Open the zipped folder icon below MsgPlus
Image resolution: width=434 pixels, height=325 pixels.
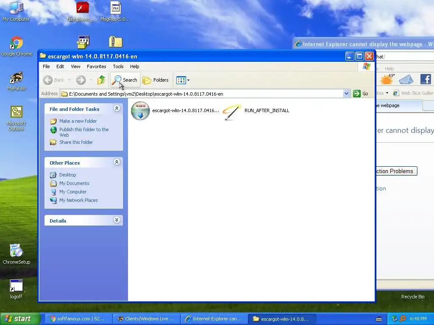(115, 42)
